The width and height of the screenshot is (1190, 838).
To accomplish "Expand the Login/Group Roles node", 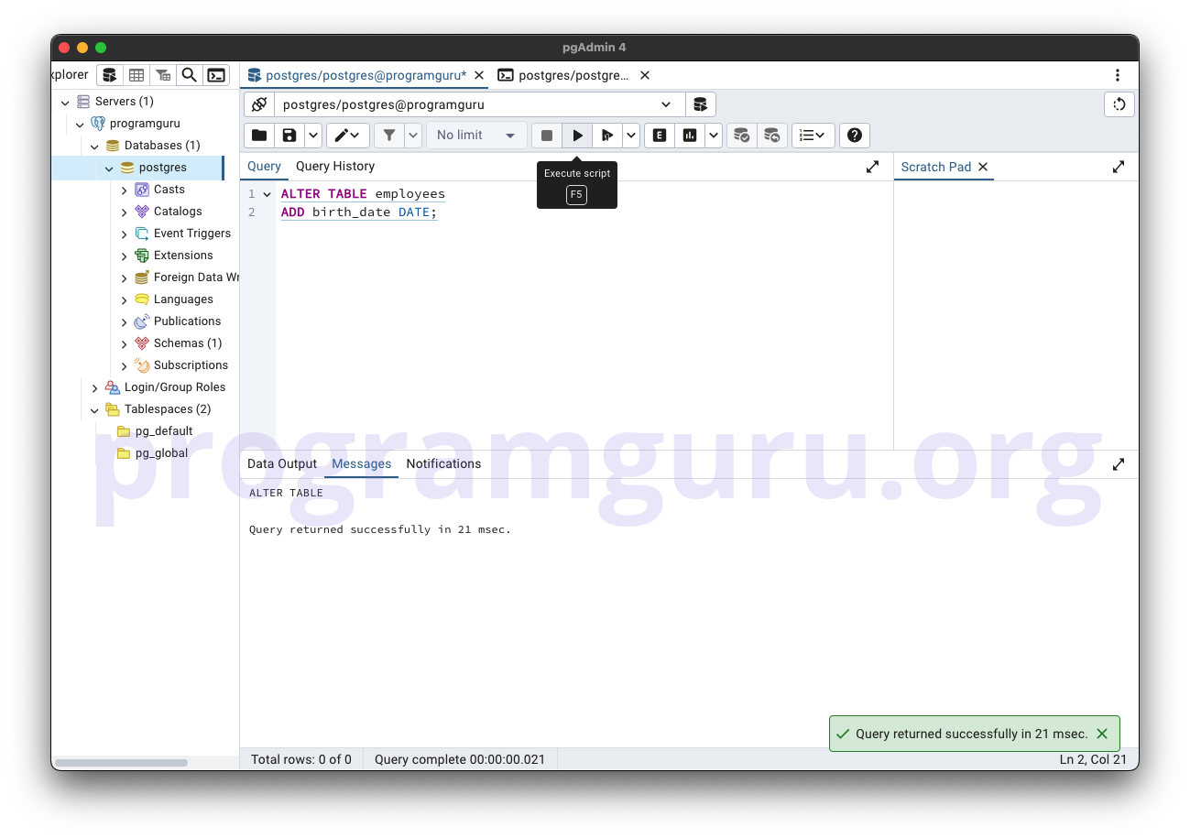I will tap(94, 387).
